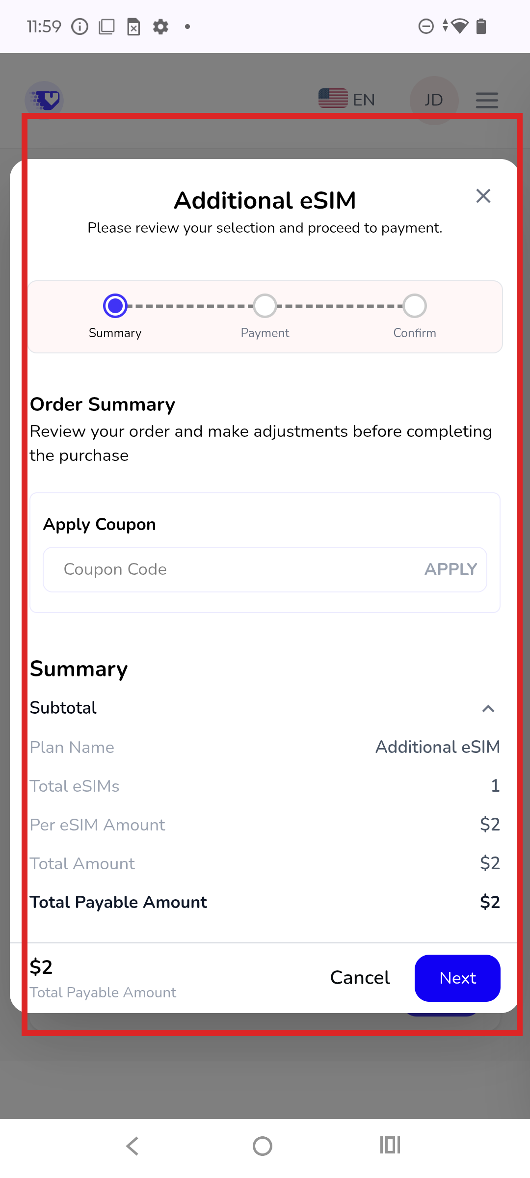
Task: Click the Next button
Action: (457, 978)
